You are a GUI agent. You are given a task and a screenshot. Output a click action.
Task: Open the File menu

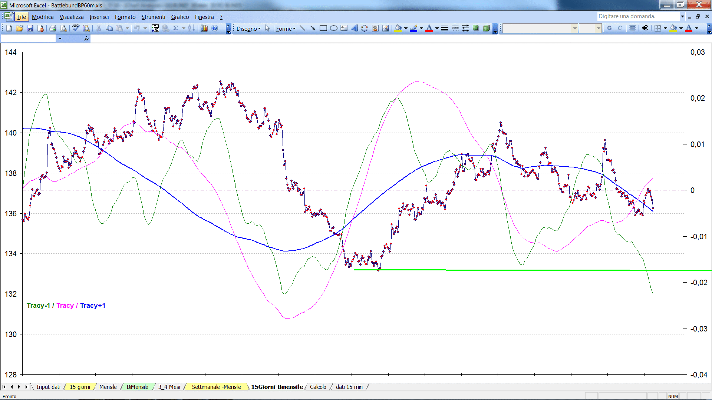[22, 17]
